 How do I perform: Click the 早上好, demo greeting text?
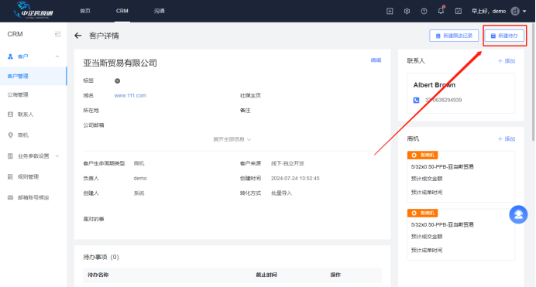489,12
